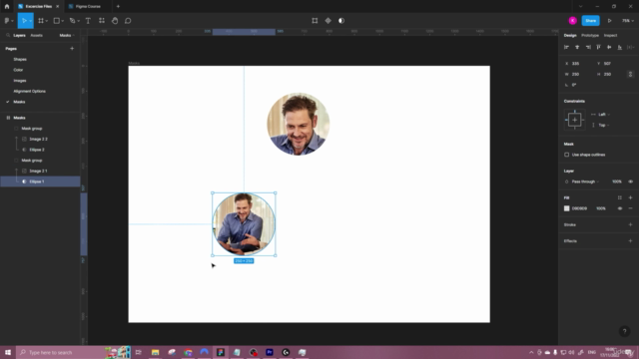
Task: Click the Present play button
Action: pyautogui.click(x=610, y=21)
